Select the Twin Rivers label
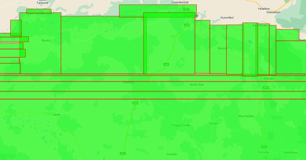 tap(260, 26)
